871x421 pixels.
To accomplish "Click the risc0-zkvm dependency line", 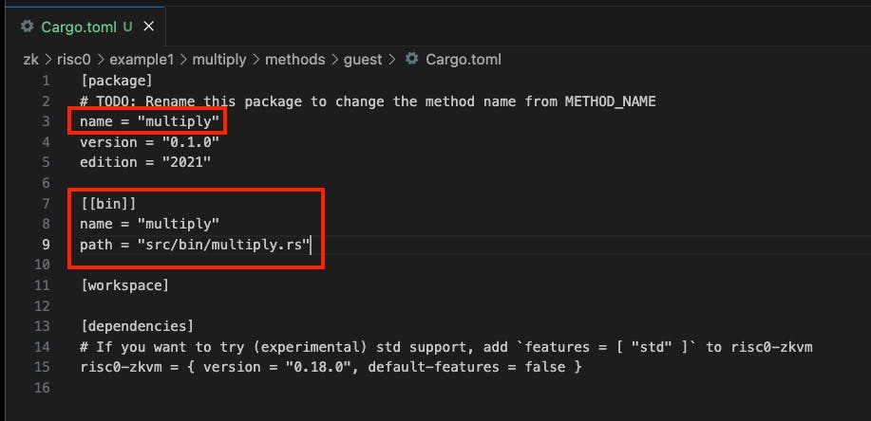I will [x=331, y=367].
